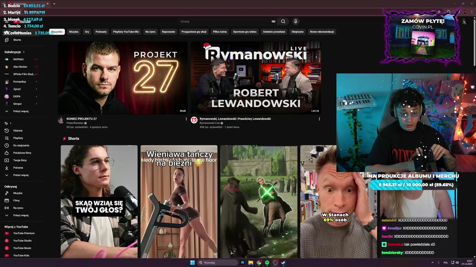Open Rymanowski Live channel name link
This screenshot has width=476, height=267.
210,123
